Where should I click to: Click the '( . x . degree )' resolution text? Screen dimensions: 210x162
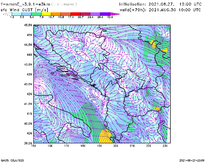(64, 4)
